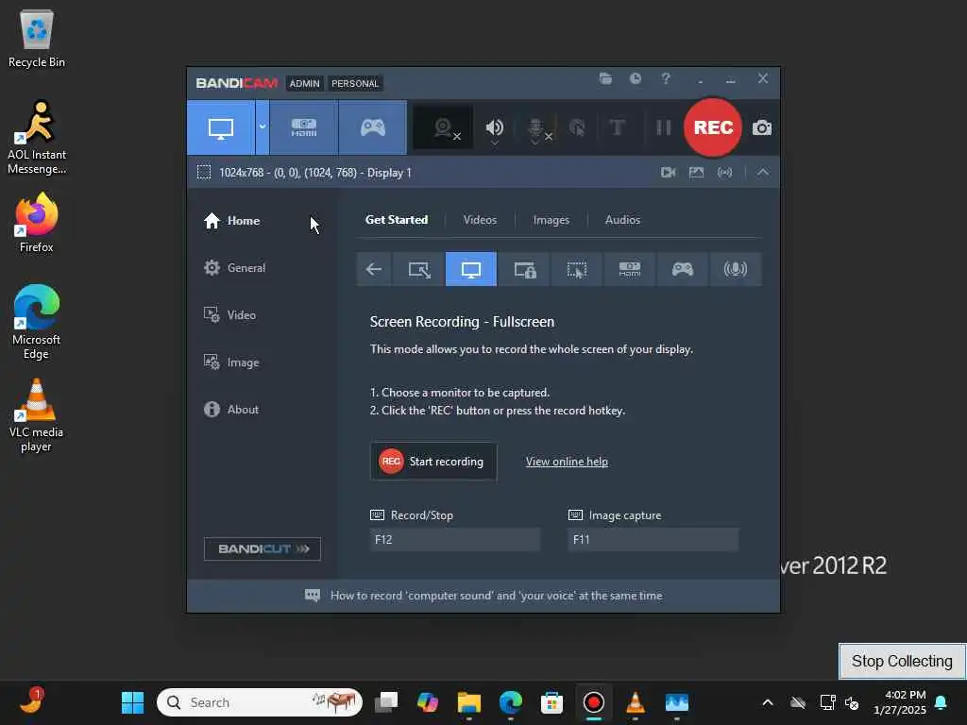The image size is (967, 725).
Task: Switch to HDMI device recording mode
Action: (304, 127)
